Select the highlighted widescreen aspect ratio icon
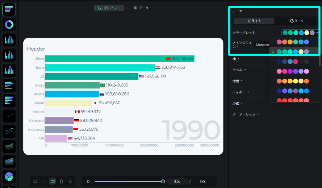Image resolution: width=322 pixels, height=188 pixels. (x=53, y=181)
